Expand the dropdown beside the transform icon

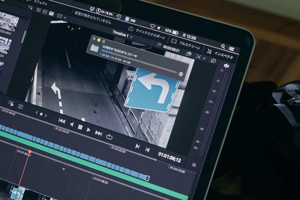[204, 58]
